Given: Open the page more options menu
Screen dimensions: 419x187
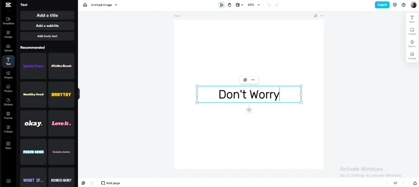Looking at the screenshot, I should pyautogui.click(x=321, y=16).
